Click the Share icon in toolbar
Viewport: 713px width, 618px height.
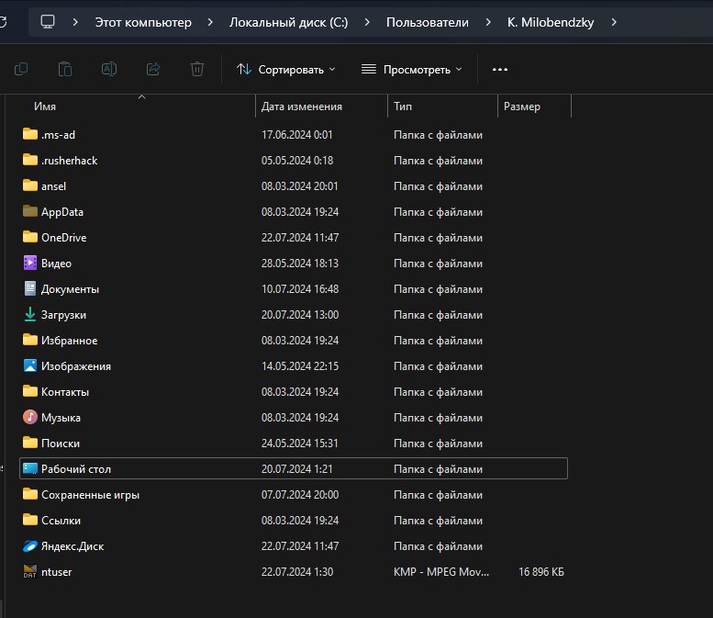click(x=153, y=69)
